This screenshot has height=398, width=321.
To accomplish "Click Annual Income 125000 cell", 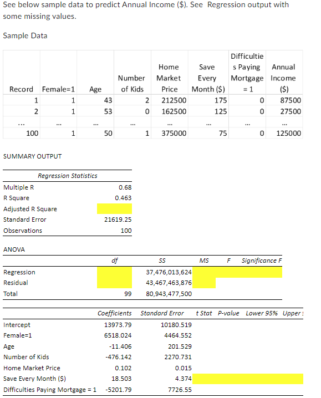I will (289, 133).
